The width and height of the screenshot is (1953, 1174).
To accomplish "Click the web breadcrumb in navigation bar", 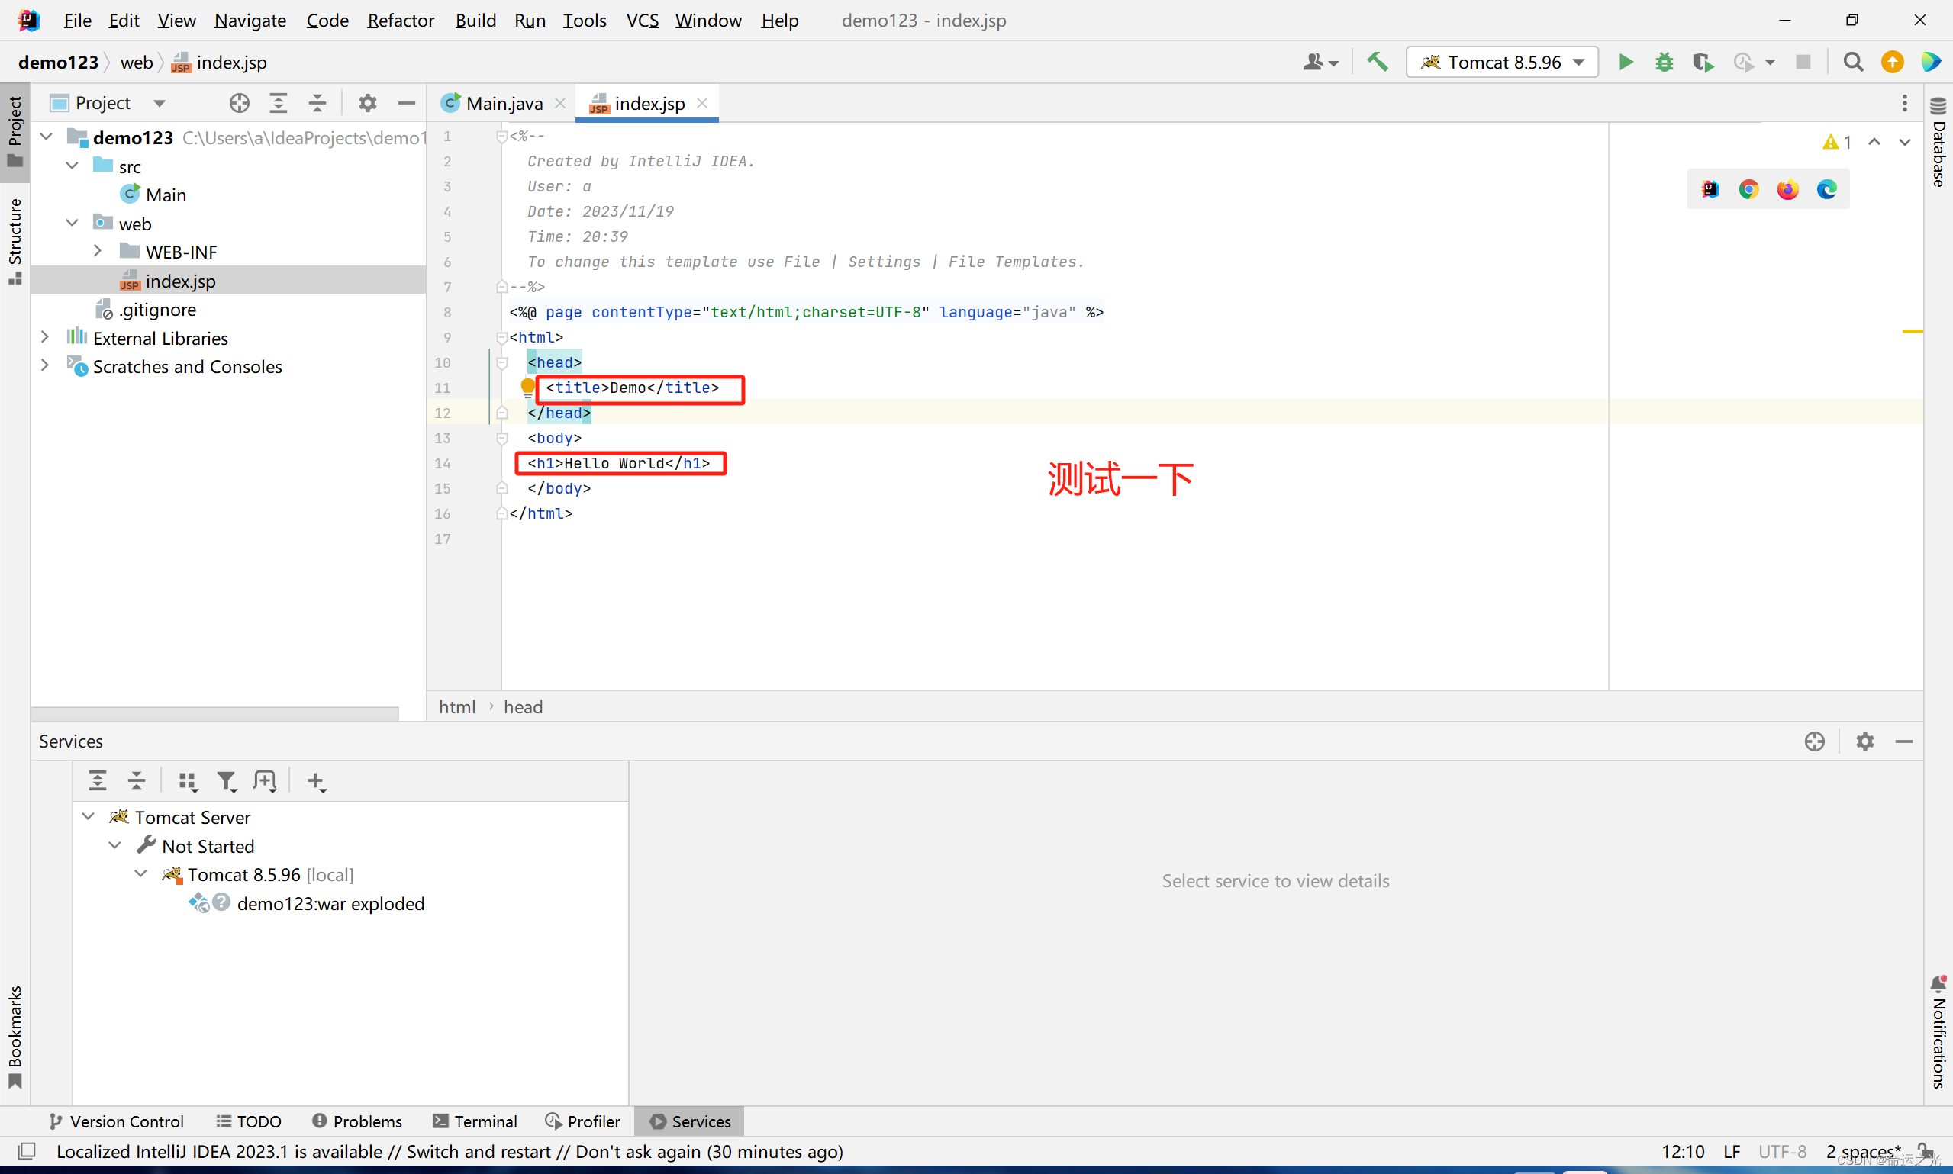I will pyautogui.click(x=136, y=62).
